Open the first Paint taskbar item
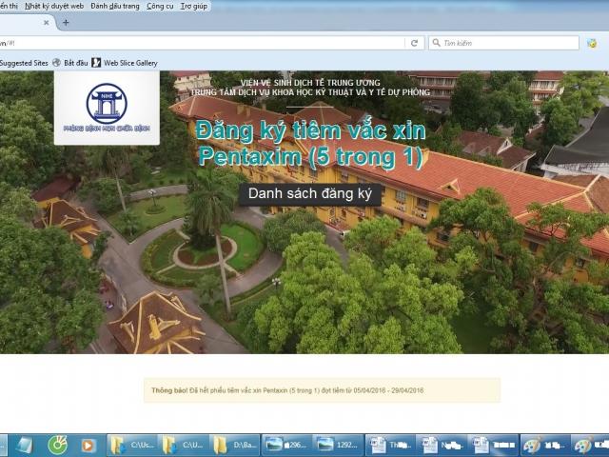This screenshot has height=457, width=609. pos(545,446)
